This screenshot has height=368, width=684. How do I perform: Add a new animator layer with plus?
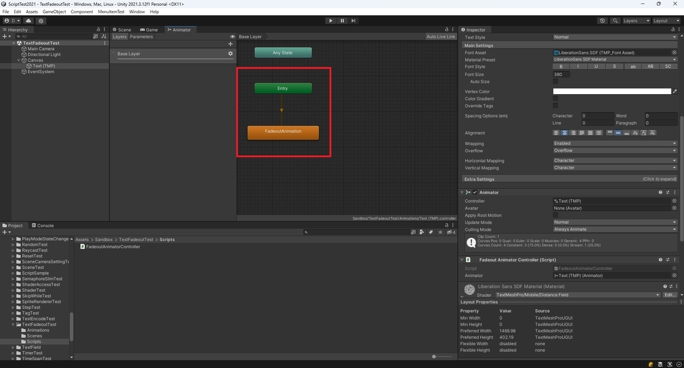coord(230,44)
